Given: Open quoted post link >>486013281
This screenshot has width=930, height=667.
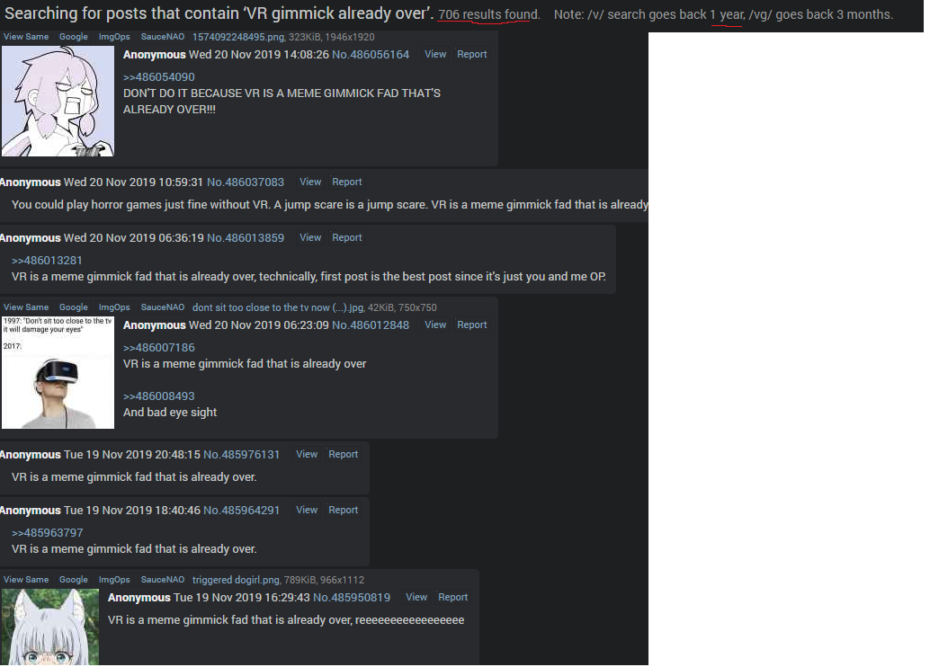Looking at the screenshot, I should pos(47,261).
